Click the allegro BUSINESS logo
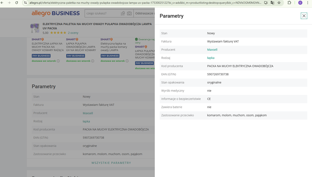Screen dimensions: 312x177 (56, 13)
